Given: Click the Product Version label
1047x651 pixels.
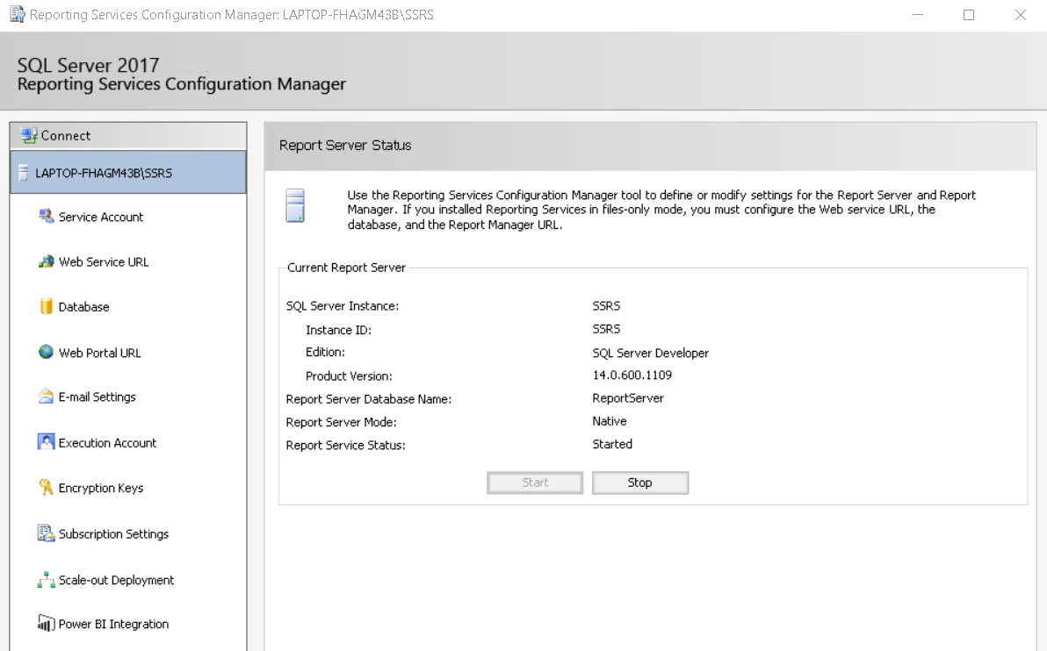Looking at the screenshot, I should coord(349,376).
